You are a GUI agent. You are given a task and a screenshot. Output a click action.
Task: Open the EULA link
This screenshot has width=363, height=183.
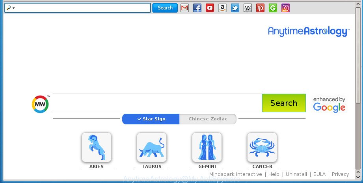point(319,174)
